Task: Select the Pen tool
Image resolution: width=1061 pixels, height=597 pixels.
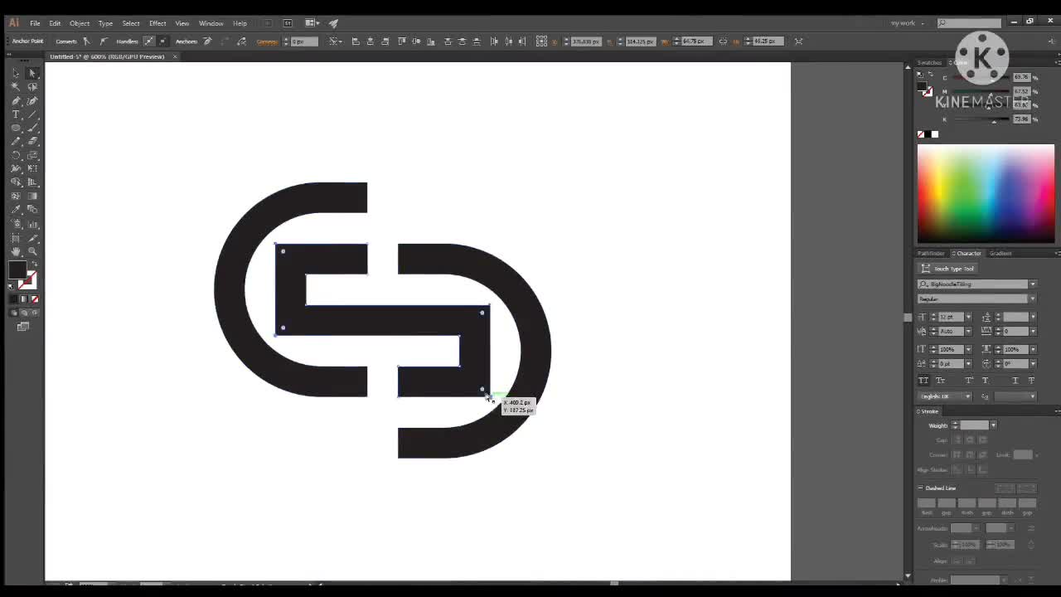Action: 16,100
